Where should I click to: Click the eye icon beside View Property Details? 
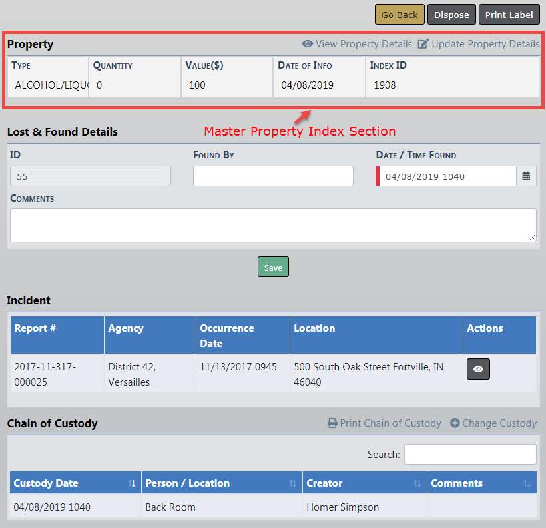click(x=307, y=44)
